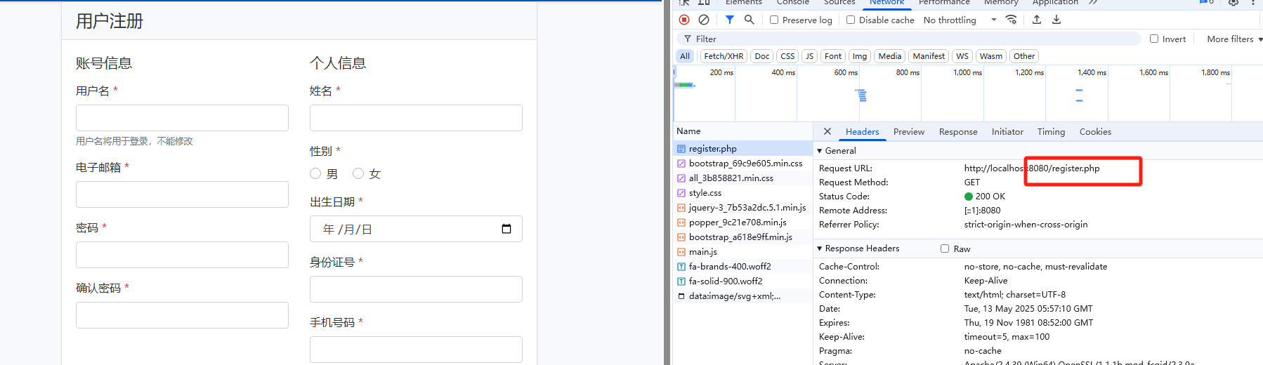This screenshot has width=1263, height=365.
Task: Select the 女 gender radio button
Action: point(358,173)
